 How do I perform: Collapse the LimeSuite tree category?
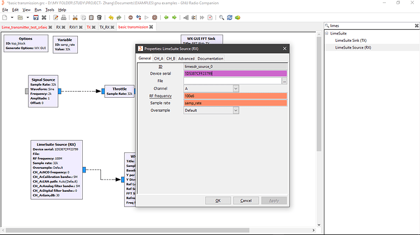[x=327, y=33]
